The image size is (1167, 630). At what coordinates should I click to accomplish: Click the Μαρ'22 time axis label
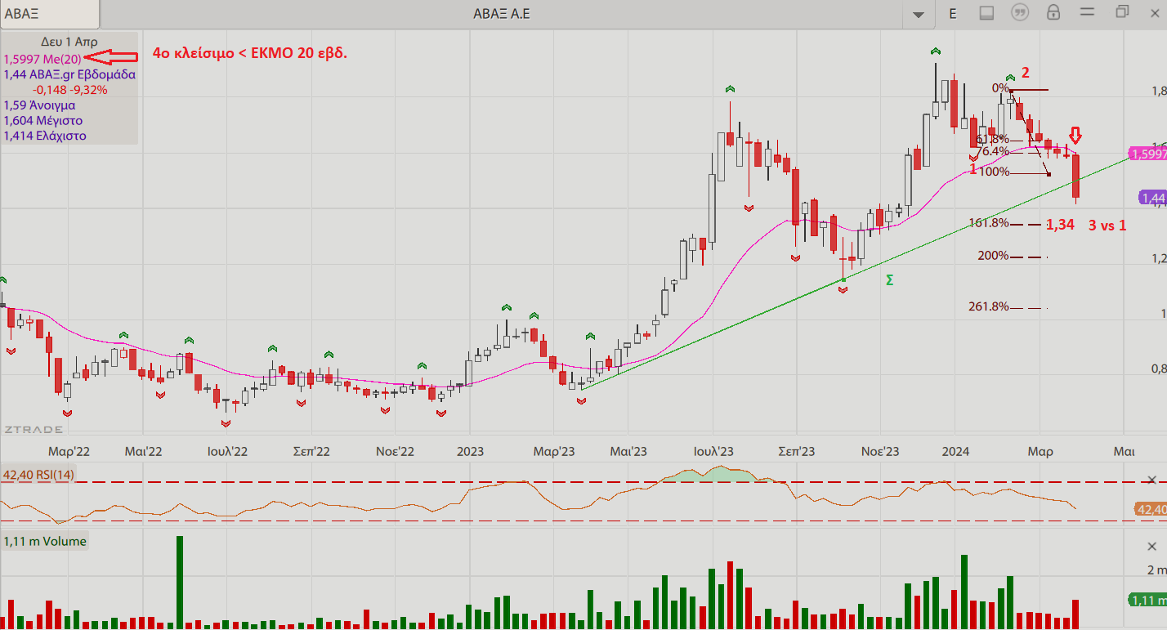coord(69,451)
